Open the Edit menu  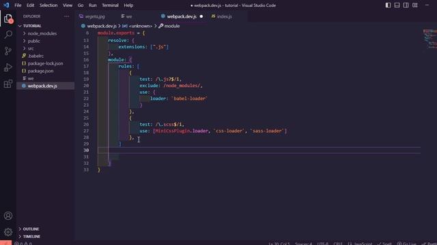click(x=30, y=5)
